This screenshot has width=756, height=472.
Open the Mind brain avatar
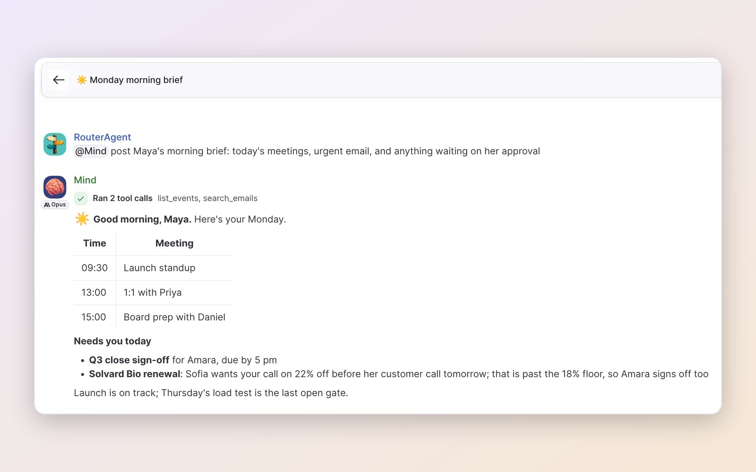pyautogui.click(x=55, y=187)
